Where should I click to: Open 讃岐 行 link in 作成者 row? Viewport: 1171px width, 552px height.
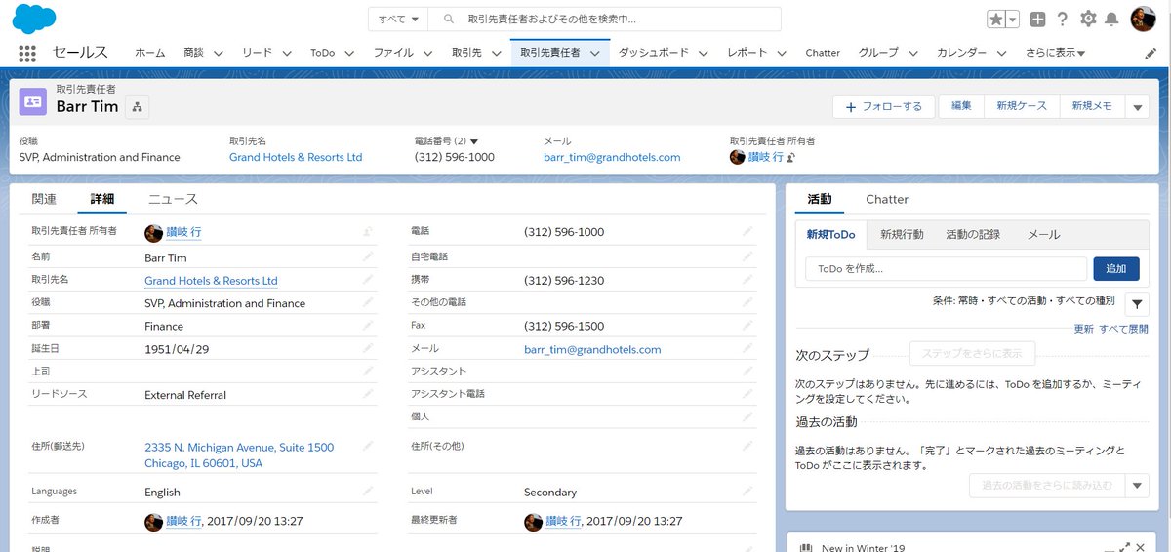tap(183, 522)
